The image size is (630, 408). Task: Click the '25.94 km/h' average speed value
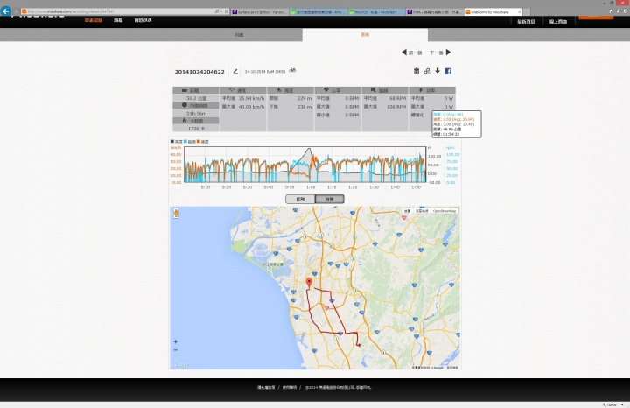click(x=251, y=98)
